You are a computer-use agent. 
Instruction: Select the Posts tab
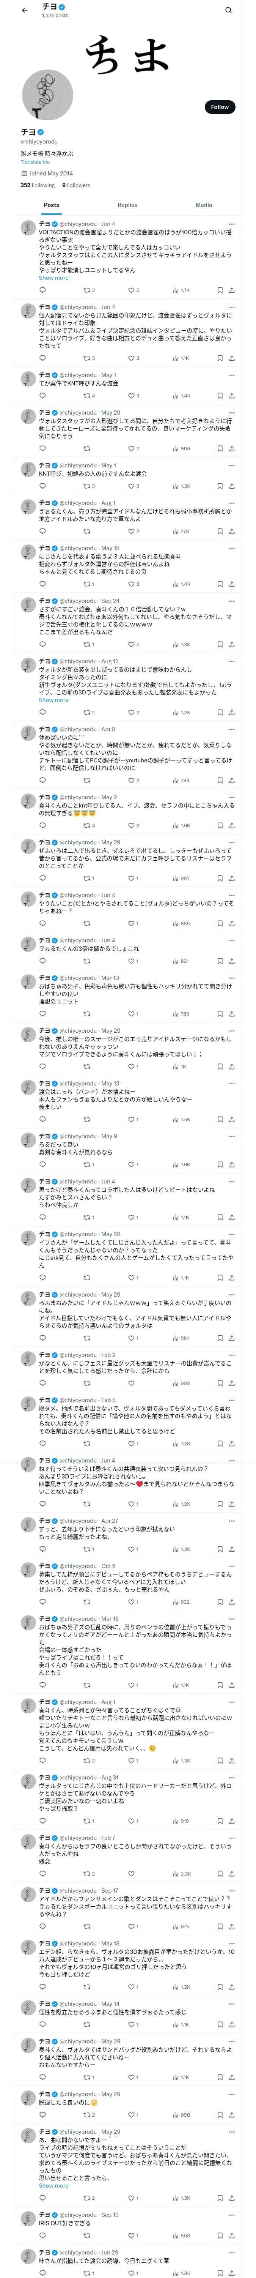(x=51, y=205)
